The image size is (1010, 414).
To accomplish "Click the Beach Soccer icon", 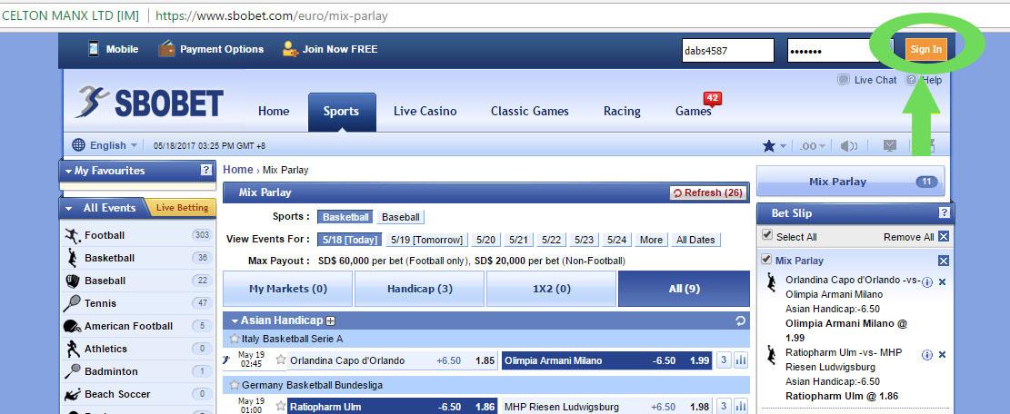I will 73,394.
